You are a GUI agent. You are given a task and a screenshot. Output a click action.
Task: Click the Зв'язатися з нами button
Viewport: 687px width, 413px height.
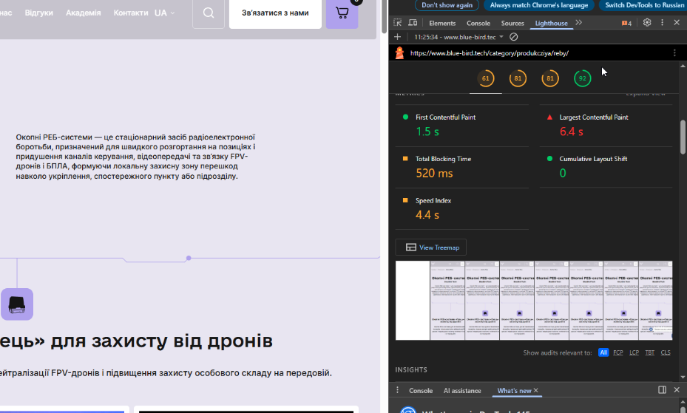click(275, 13)
